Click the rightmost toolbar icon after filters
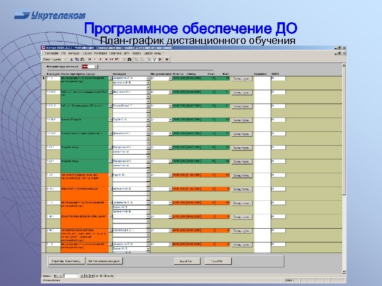 click(x=167, y=59)
